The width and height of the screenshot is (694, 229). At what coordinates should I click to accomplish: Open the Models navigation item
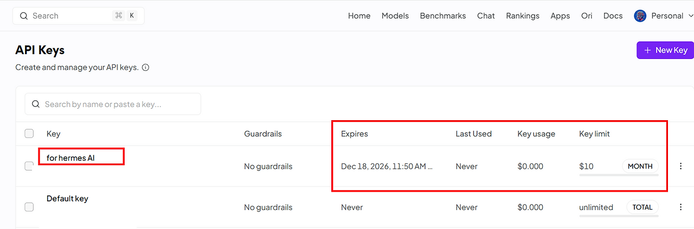pos(395,16)
